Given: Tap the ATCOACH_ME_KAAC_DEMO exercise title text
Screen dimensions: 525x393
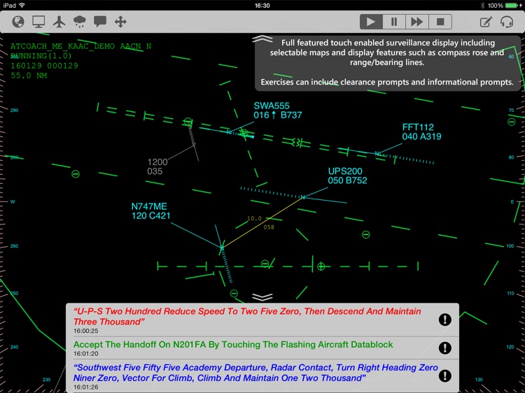Looking at the screenshot, I should (x=62, y=46).
